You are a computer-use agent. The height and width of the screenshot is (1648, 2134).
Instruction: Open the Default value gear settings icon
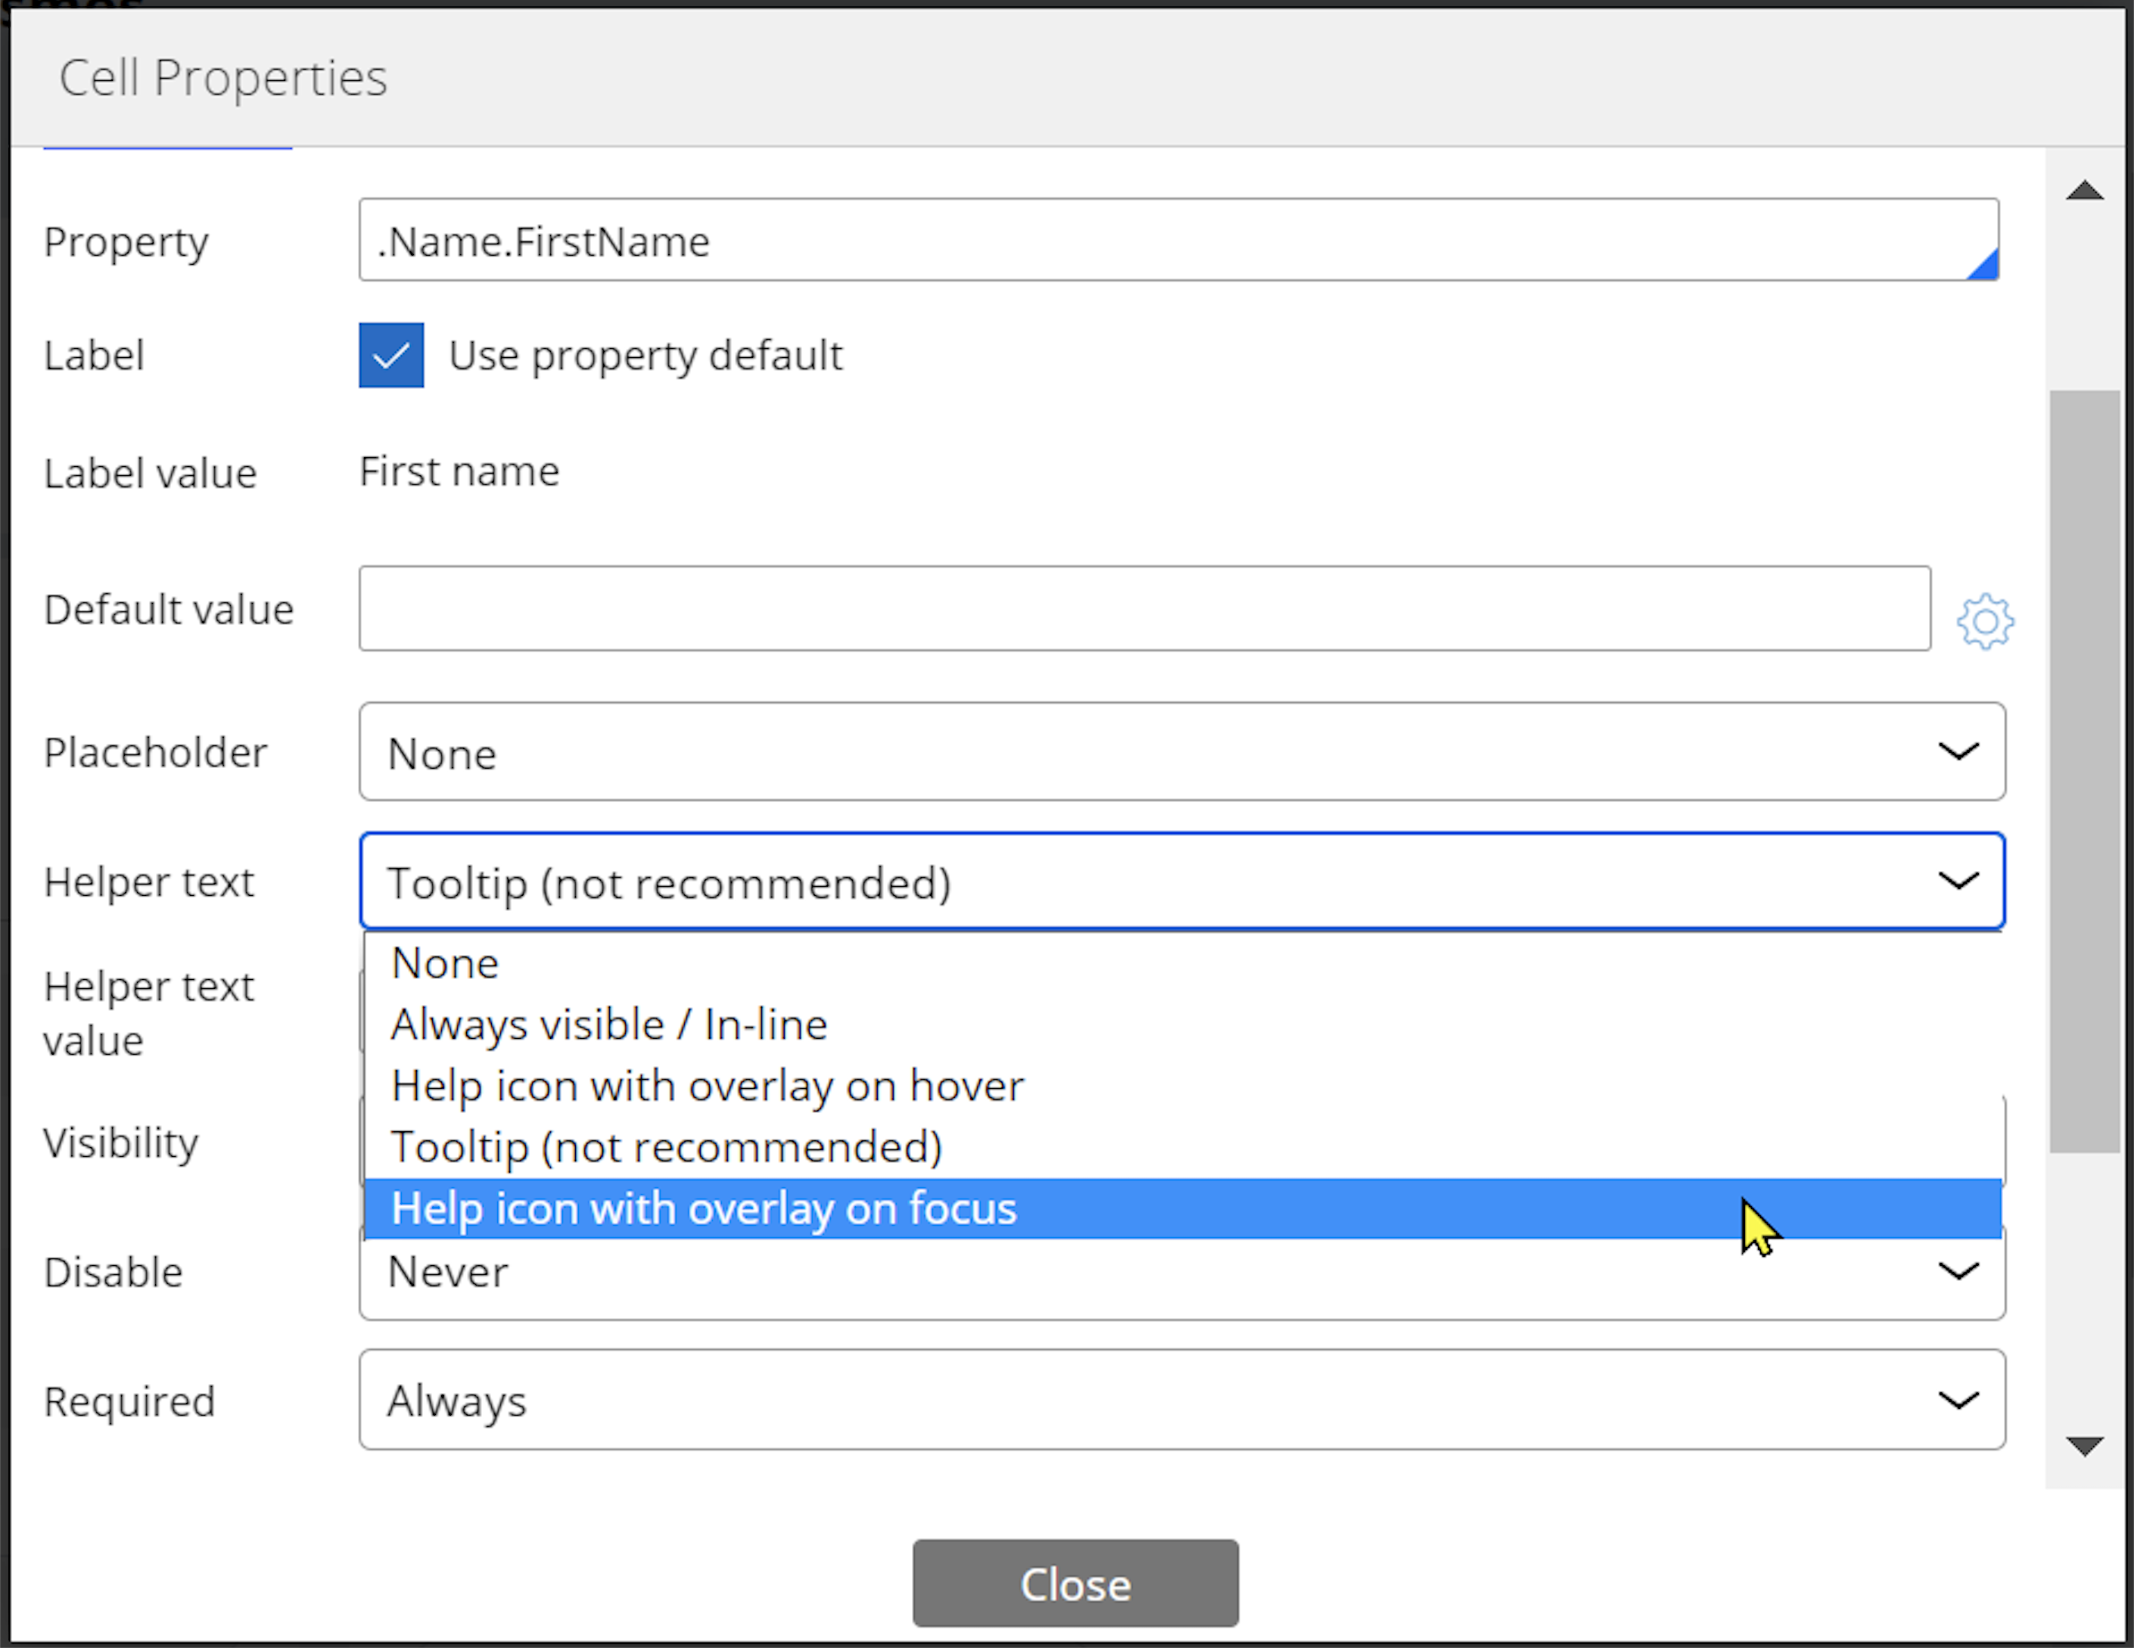1984,621
